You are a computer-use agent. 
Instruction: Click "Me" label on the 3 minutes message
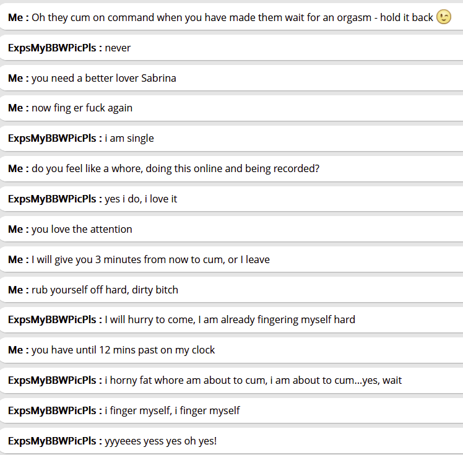tap(15, 259)
